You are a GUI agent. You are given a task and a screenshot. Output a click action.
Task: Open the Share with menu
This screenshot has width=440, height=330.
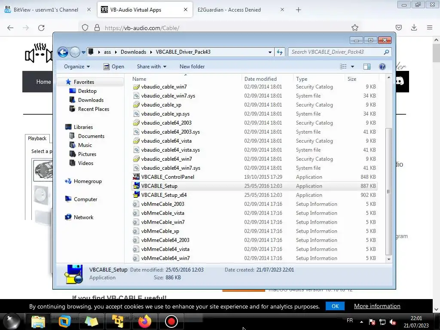click(152, 67)
